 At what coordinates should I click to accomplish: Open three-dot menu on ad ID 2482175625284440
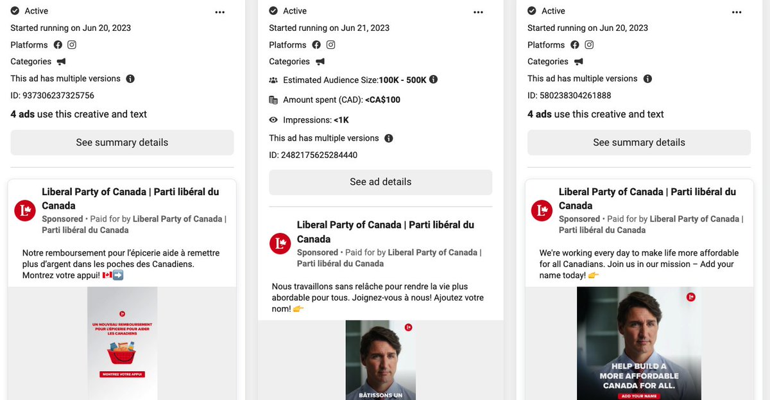pyautogui.click(x=478, y=12)
